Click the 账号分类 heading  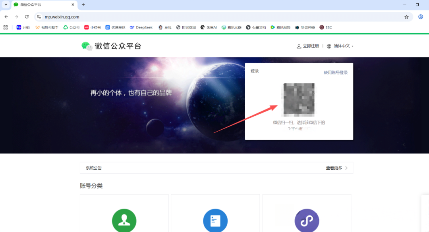[91, 186]
